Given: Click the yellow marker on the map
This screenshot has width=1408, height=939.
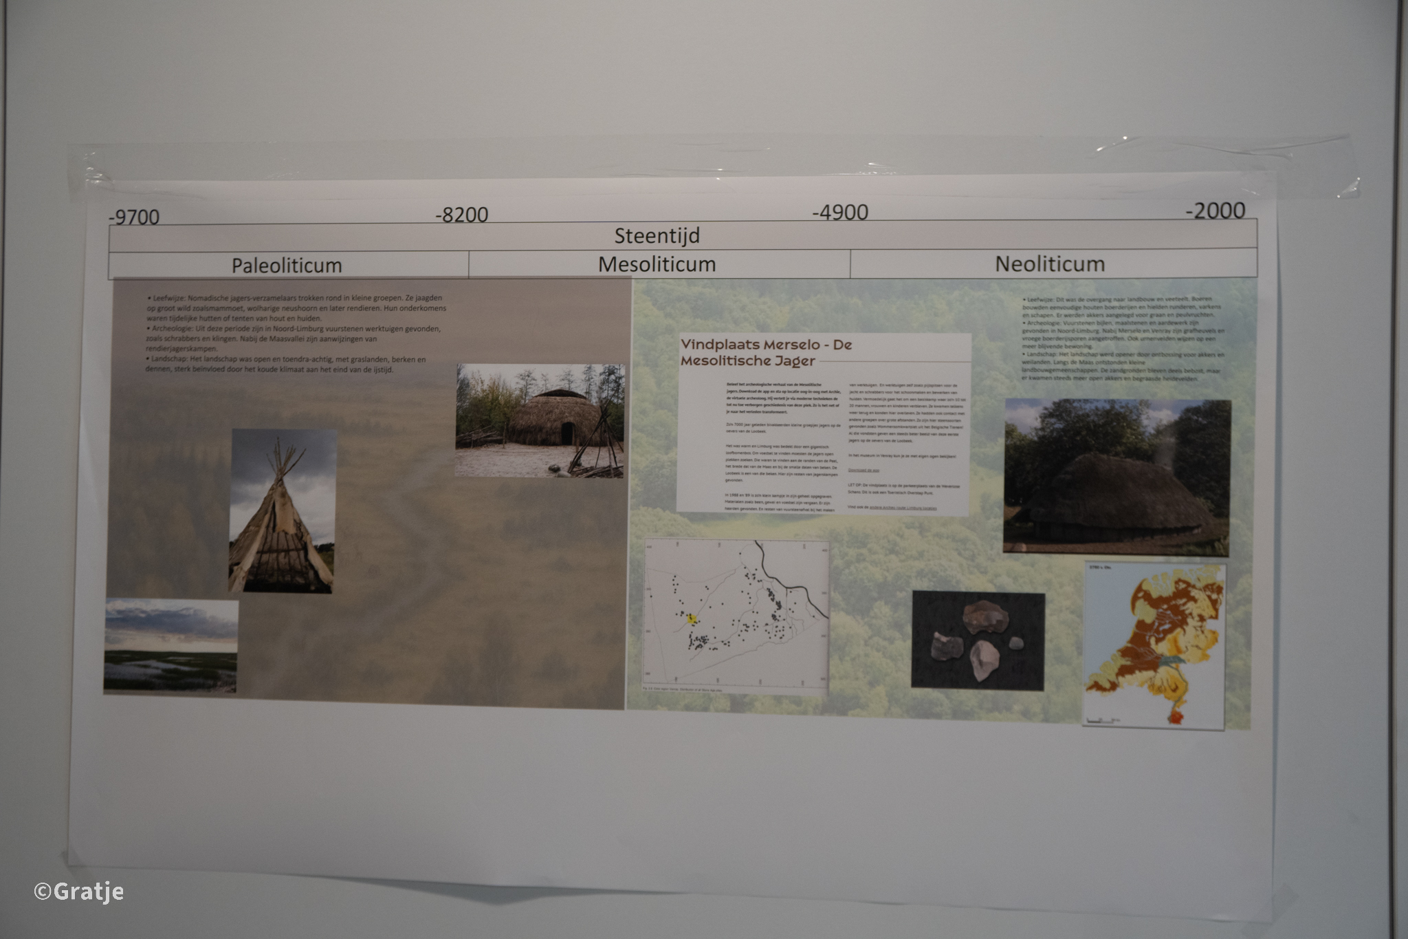Looking at the screenshot, I should (692, 619).
